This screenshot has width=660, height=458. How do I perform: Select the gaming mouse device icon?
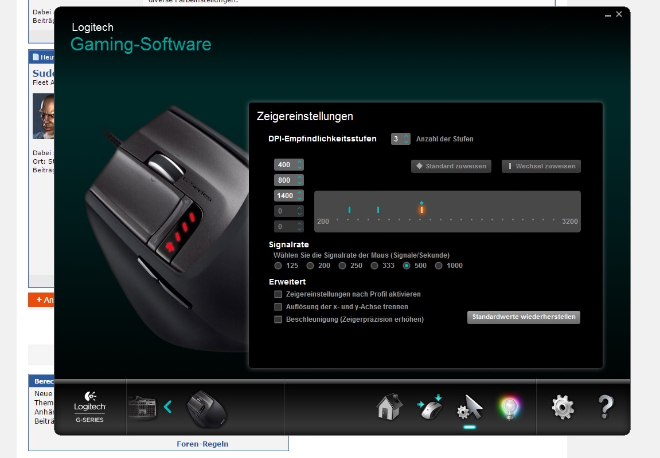206,409
